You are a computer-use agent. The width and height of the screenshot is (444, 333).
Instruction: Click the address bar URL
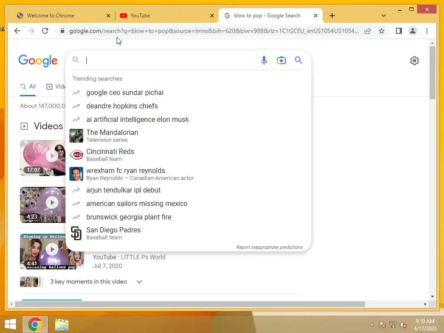(x=214, y=31)
